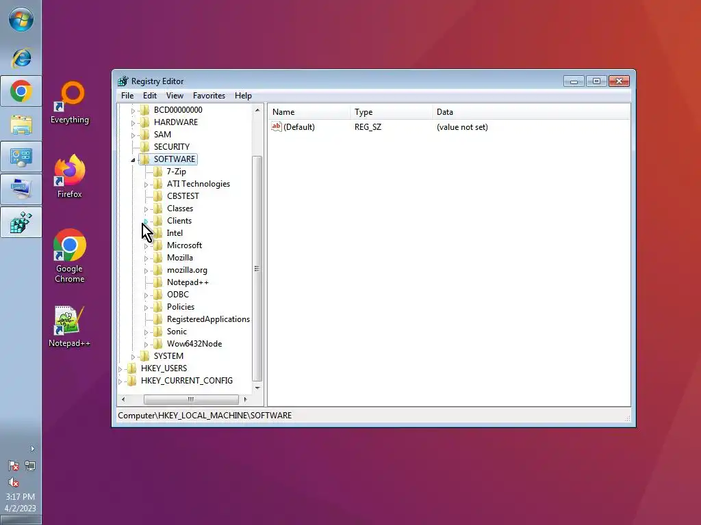This screenshot has height=525, width=701.
Task: Select the HARDWARE folder icon
Action: click(144, 122)
